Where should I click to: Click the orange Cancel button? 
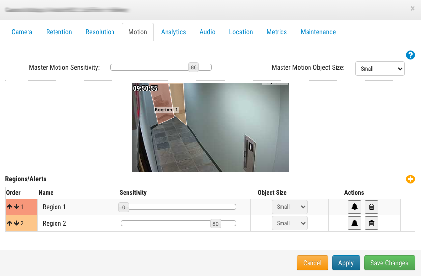pyautogui.click(x=312, y=263)
